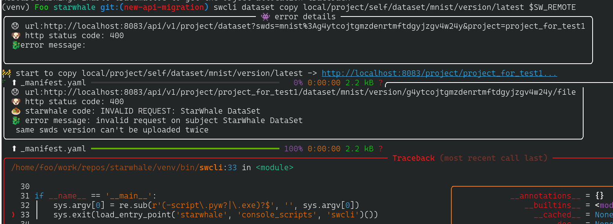Screen dimensions: 613x224
Task: Click the "sys.exit(load_entry_point" code line
Action: pyautogui.click(x=216, y=215)
